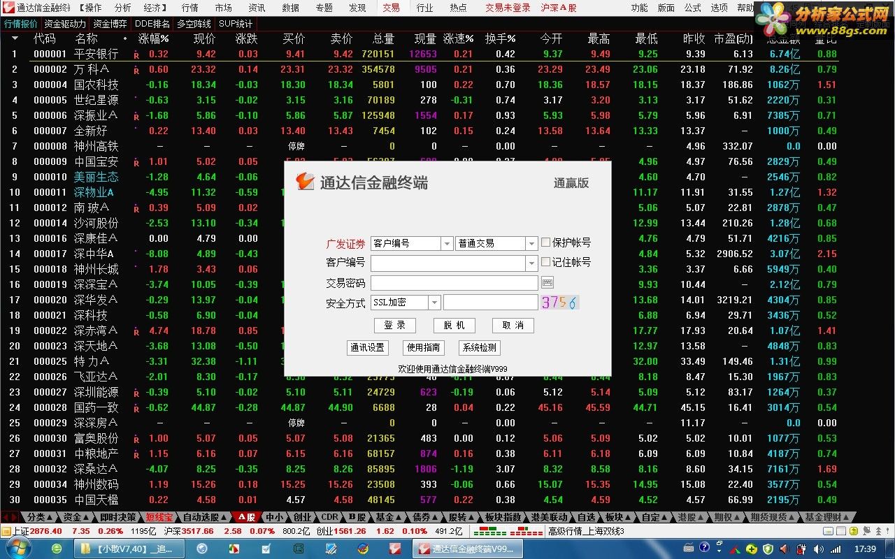The image size is (895, 559).
Task: Click the blue circular taskbar app icon
Action: [x=202, y=549]
